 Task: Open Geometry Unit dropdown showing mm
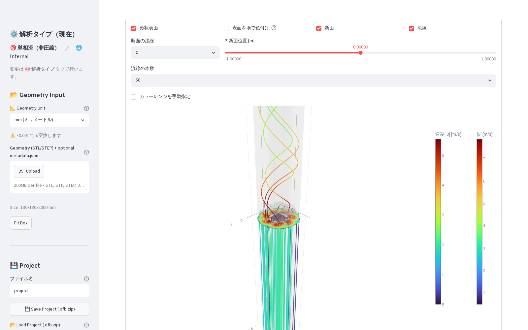tap(49, 120)
